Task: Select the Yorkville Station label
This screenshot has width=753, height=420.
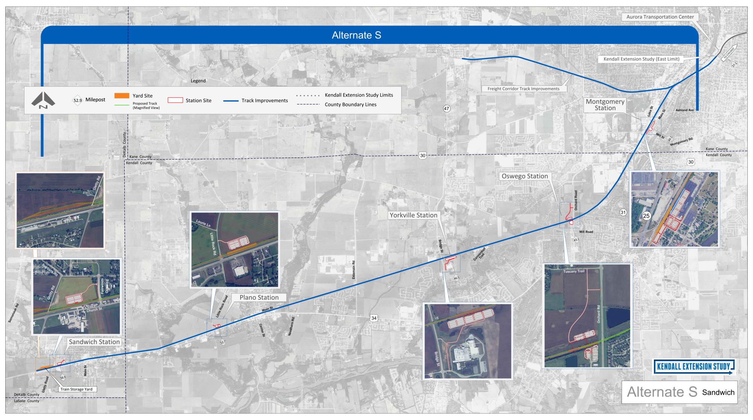Action: [x=413, y=215]
